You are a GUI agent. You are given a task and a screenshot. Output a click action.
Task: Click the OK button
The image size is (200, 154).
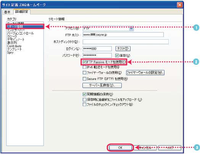(120, 148)
